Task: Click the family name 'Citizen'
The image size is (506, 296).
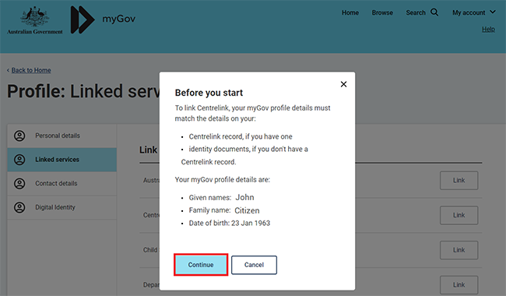Action: 247,210
